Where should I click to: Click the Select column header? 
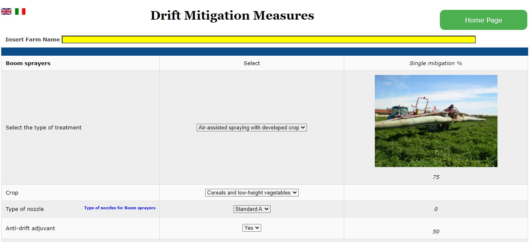pyautogui.click(x=252, y=63)
